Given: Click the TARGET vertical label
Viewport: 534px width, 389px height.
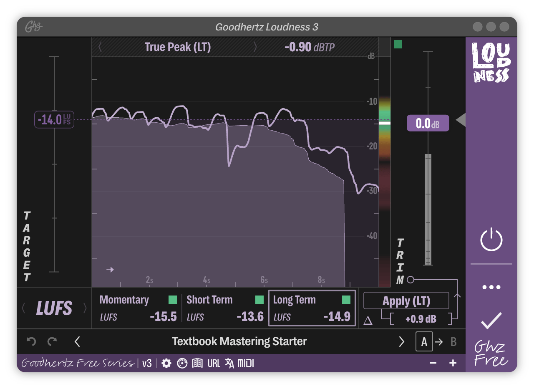Looking at the screenshot, I should coord(27,246).
